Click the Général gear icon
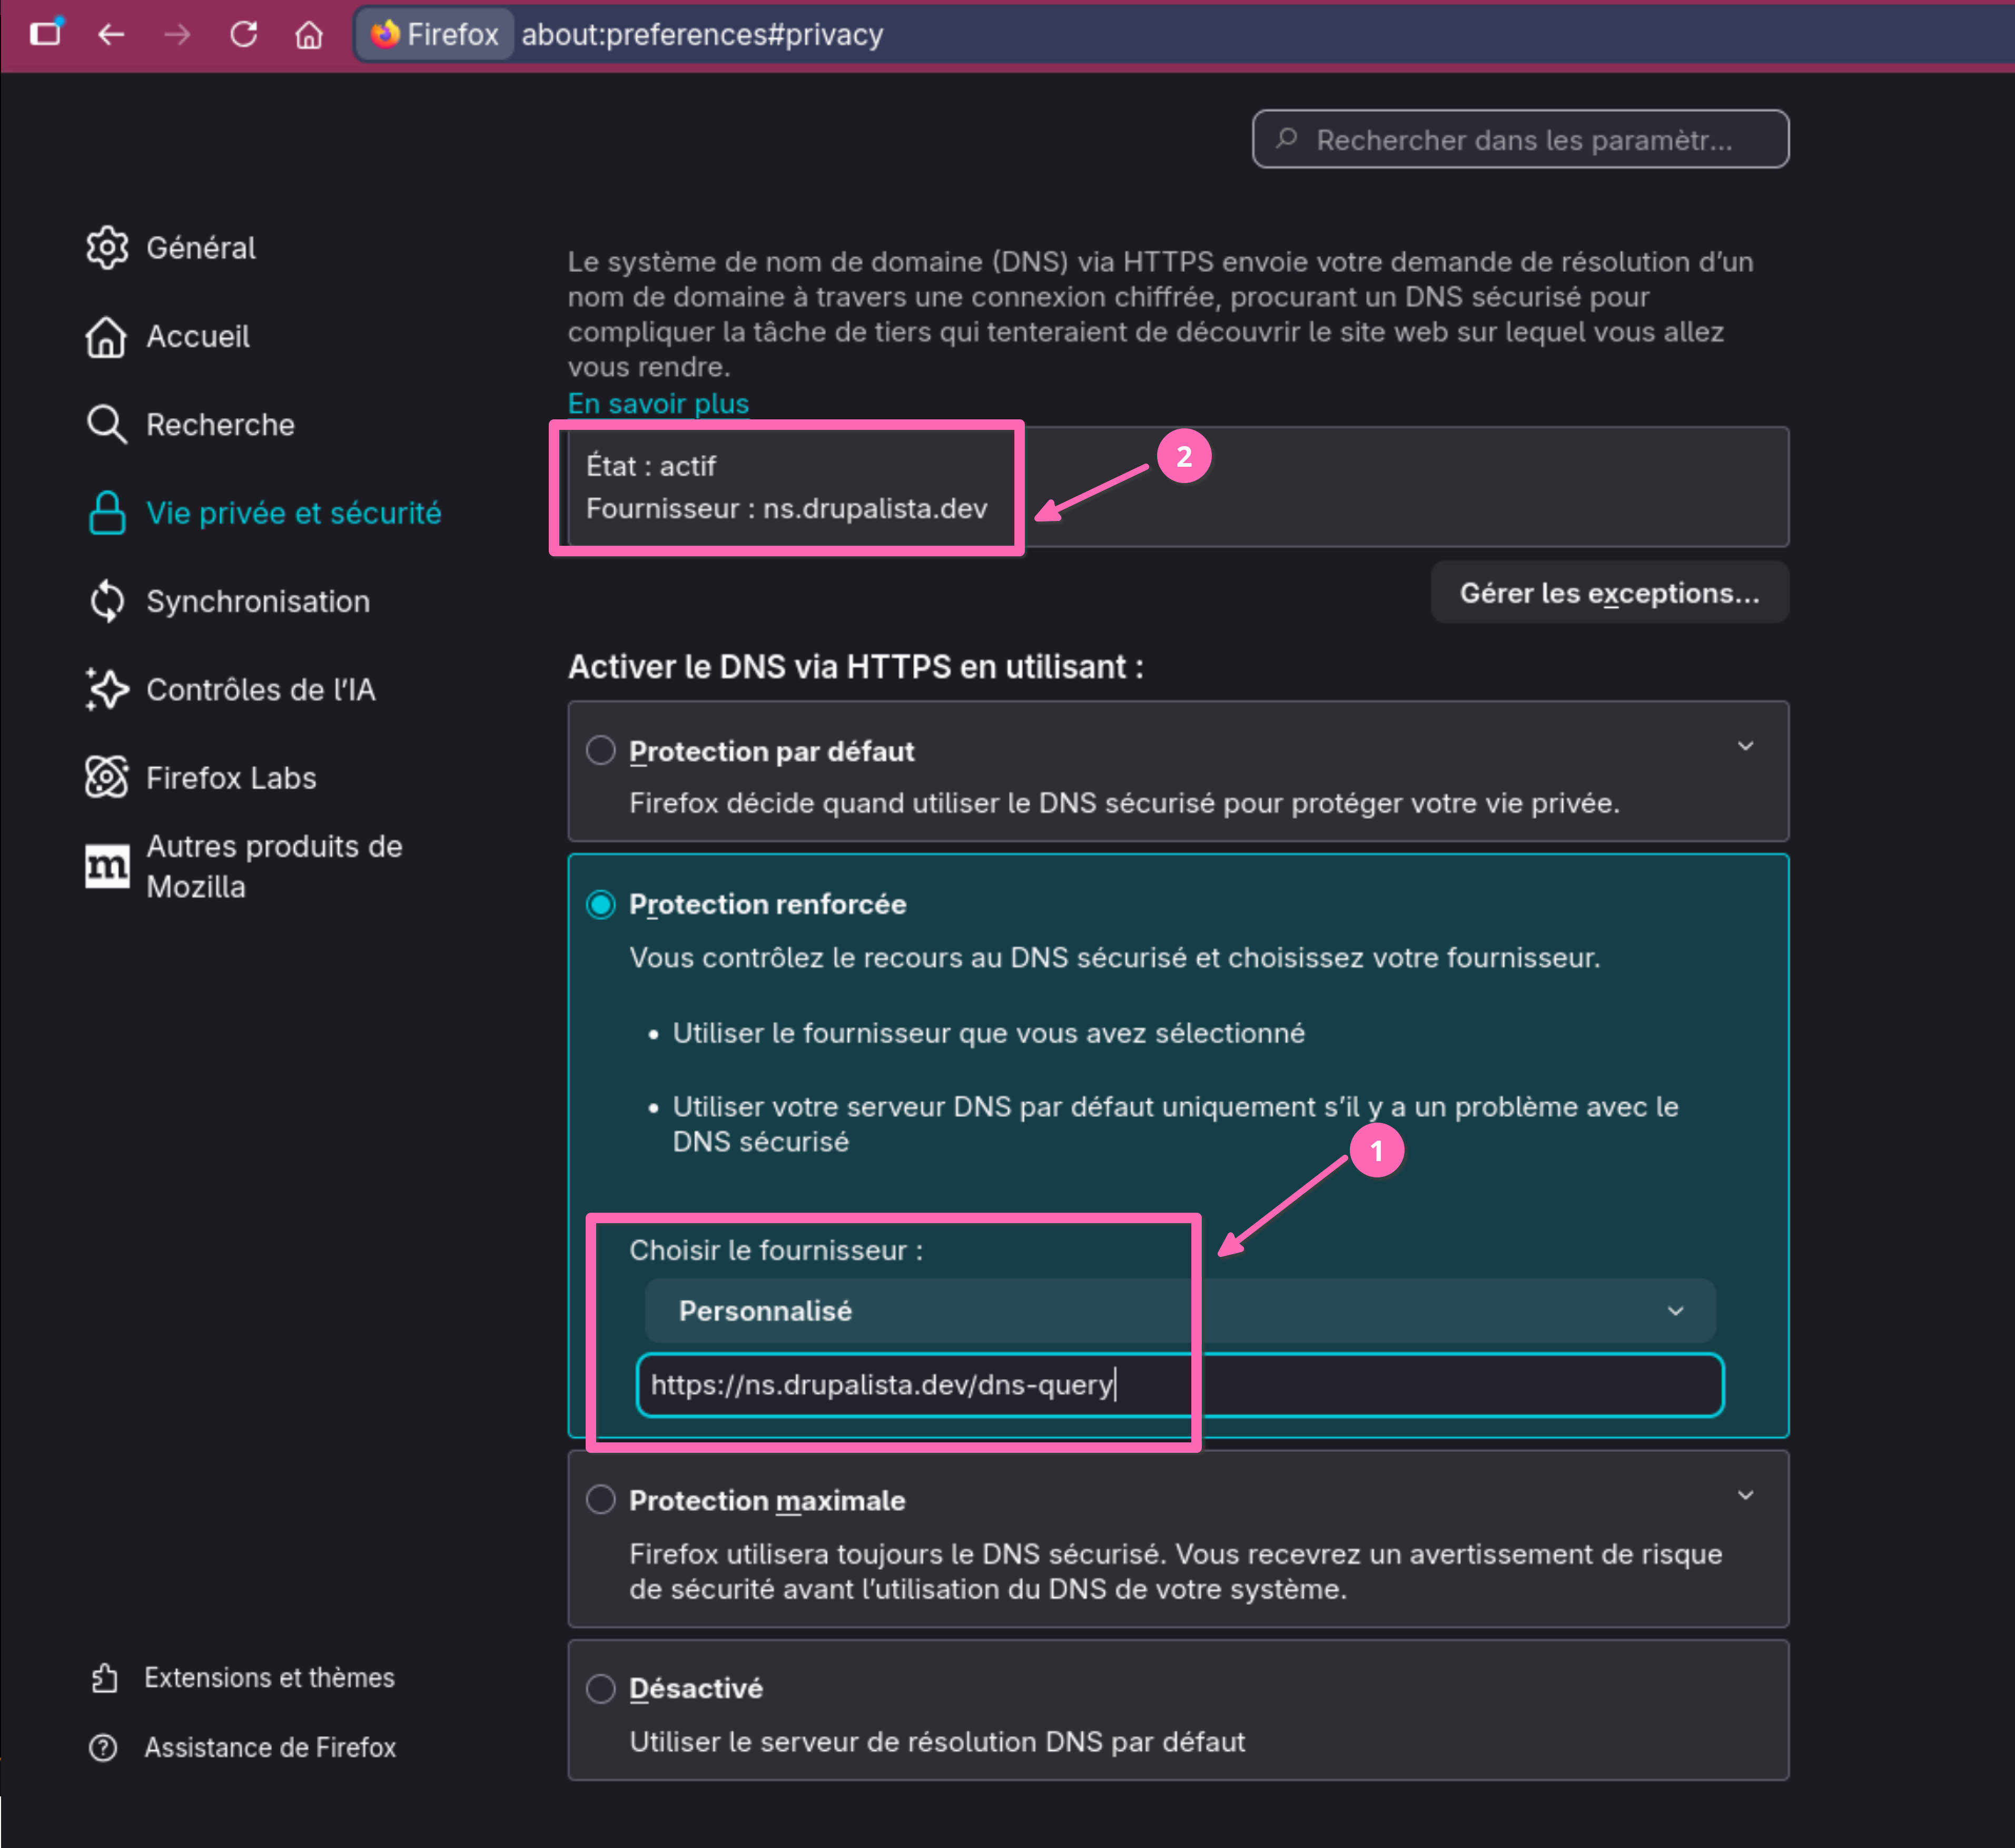 click(x=107, y=247)
